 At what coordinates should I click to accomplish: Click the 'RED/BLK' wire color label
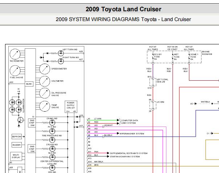[x=185, y=70]
